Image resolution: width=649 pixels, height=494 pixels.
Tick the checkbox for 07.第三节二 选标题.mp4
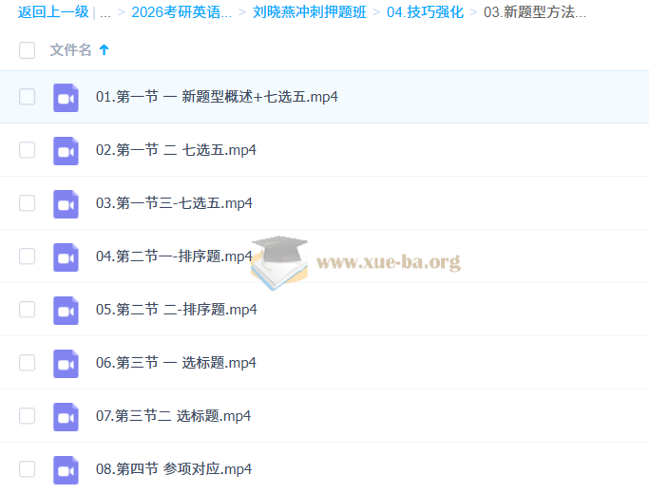(27, 416)
